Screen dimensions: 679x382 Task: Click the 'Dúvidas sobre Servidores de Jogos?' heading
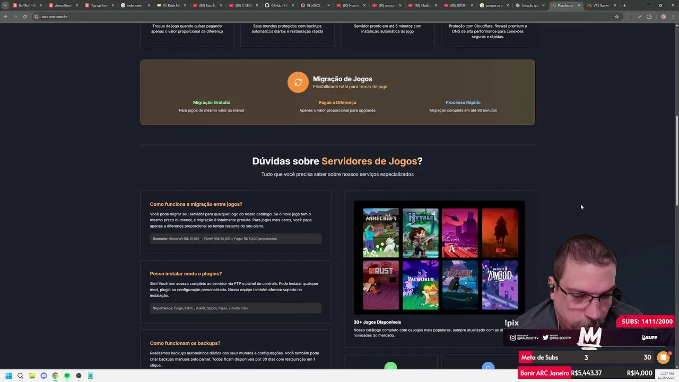pyautogui.click(x=337, y=161)
